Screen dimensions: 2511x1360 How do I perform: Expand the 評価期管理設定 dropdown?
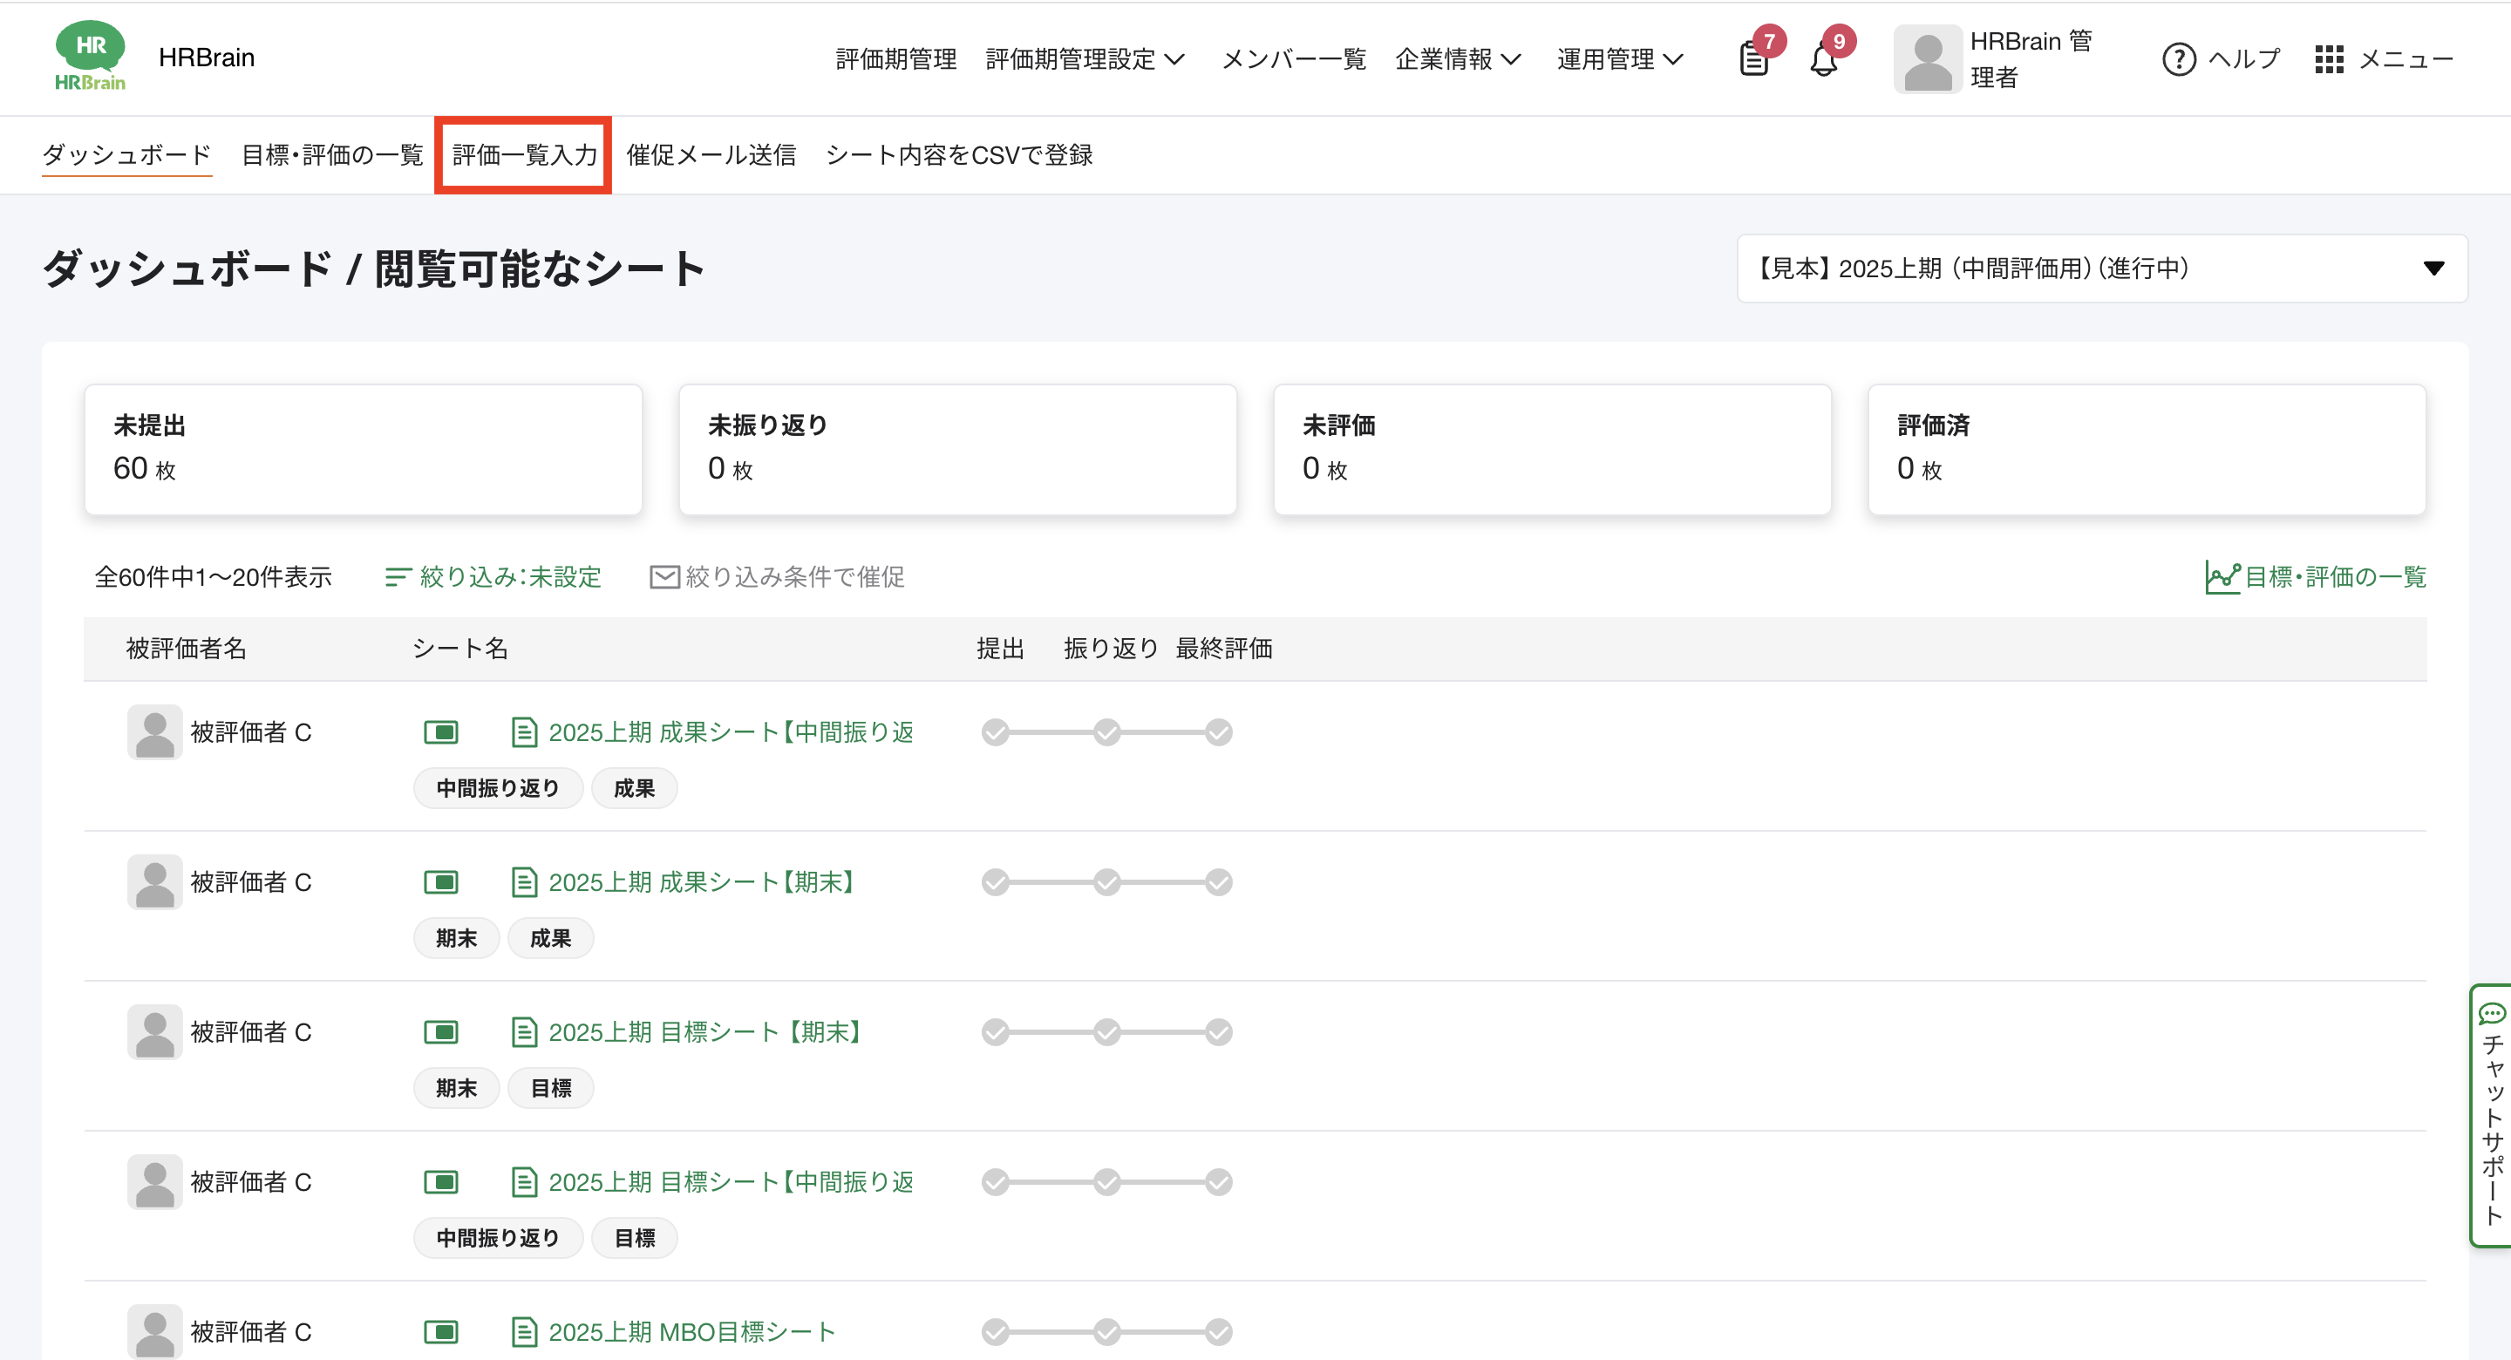point(1084,59)
